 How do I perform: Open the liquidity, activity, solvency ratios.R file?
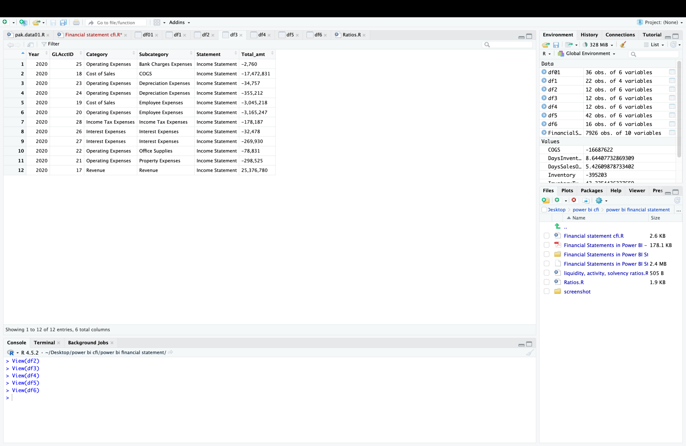pyautogui.click(x=606, y=273)
